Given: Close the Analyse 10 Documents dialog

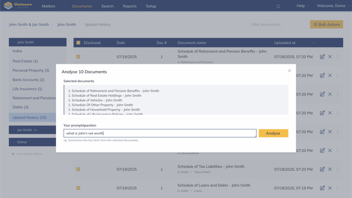Looking at the screenshot, I should coord(289,70).
